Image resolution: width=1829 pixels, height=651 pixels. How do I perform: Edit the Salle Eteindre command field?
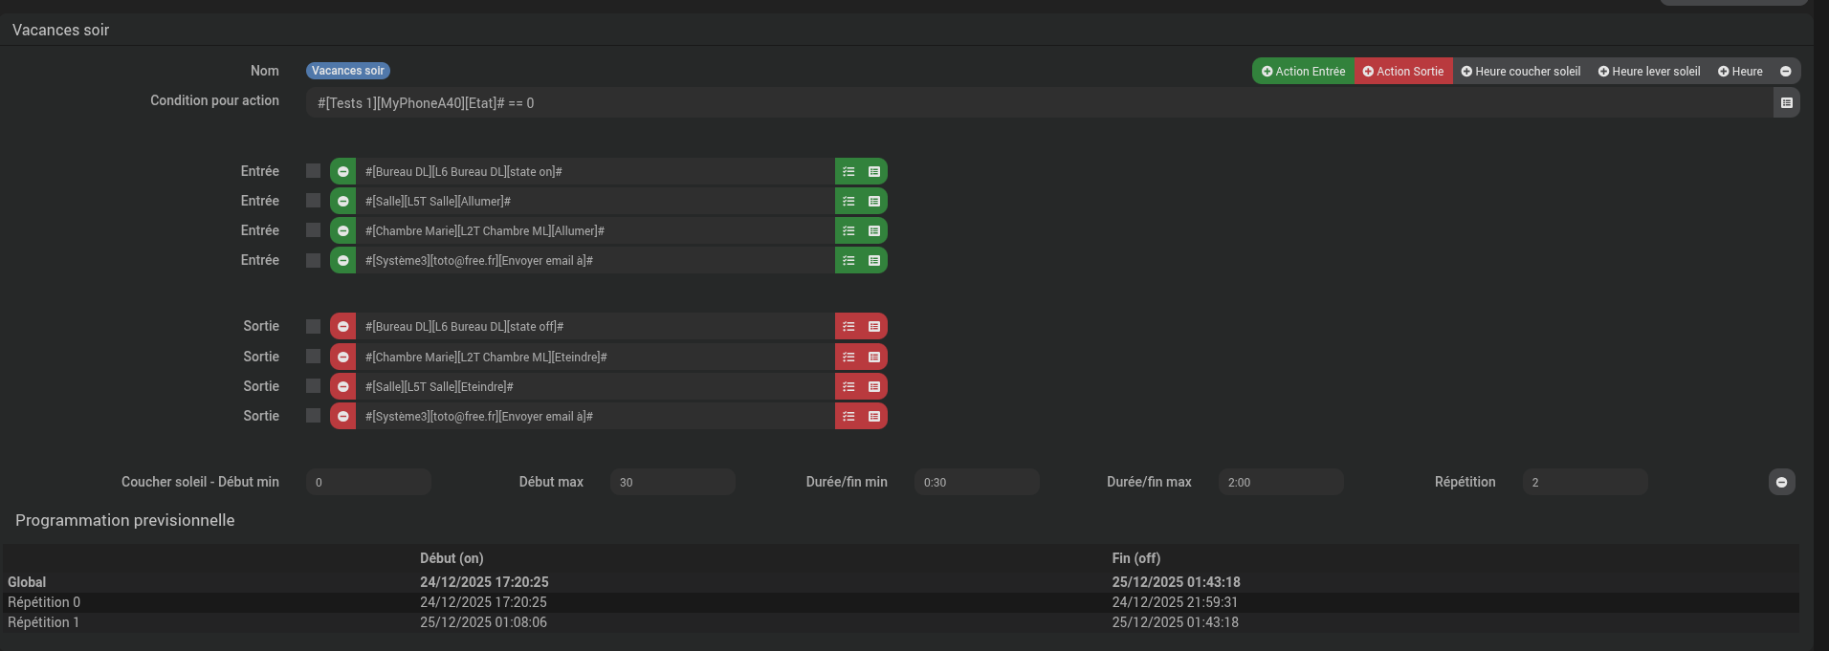tap(595, 386)
